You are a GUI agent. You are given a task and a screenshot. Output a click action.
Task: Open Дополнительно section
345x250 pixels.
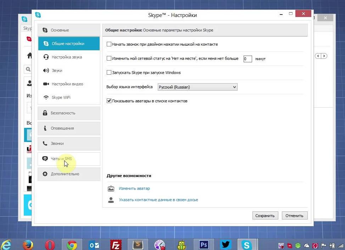pos(69,174)
